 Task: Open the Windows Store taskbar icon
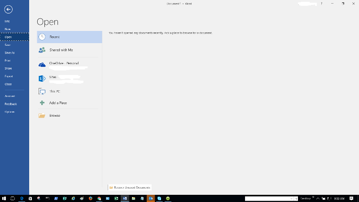30,198
